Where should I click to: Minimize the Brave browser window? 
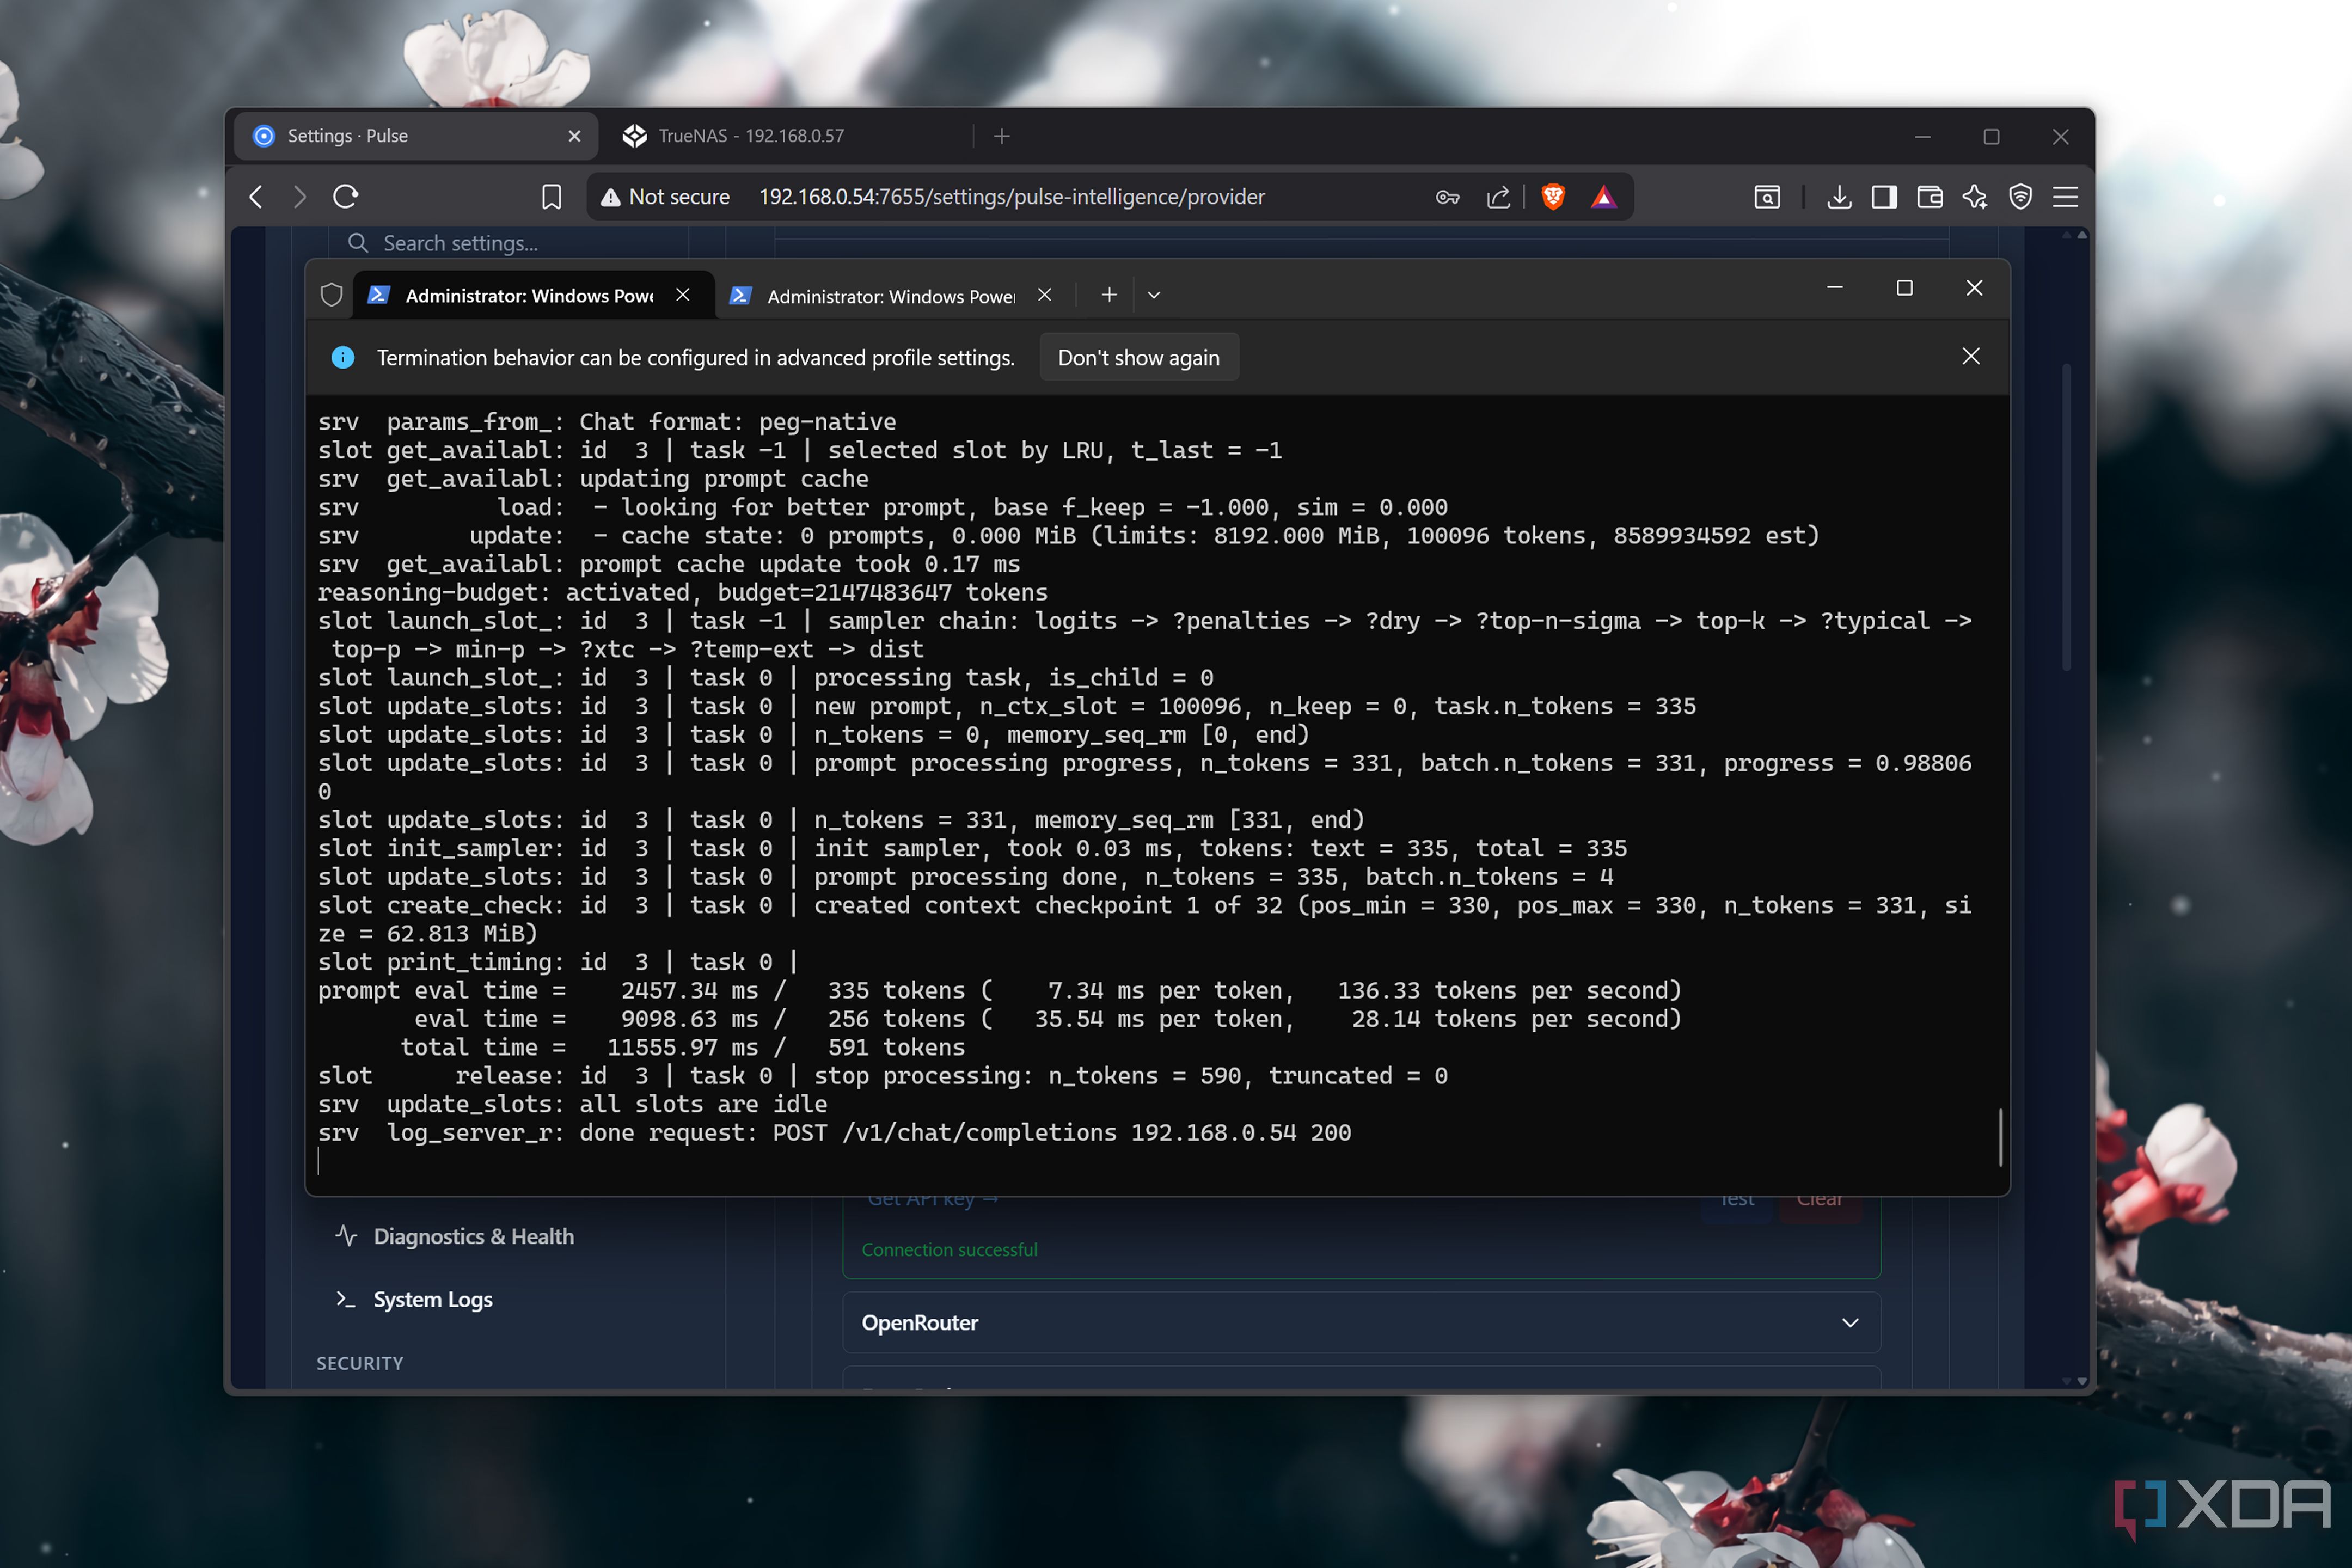(x=1922, y=137)
